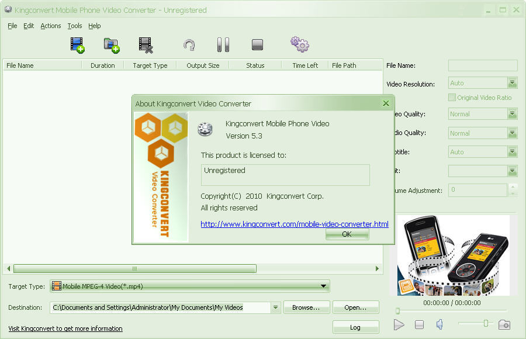Screen dimensions: 526x339
Task: Open the Help menu
Action: coord(95,26)
